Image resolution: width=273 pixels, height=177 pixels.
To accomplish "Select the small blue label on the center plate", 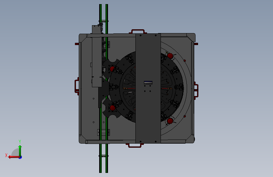I will pyautogui.click(x=148, y=83).
